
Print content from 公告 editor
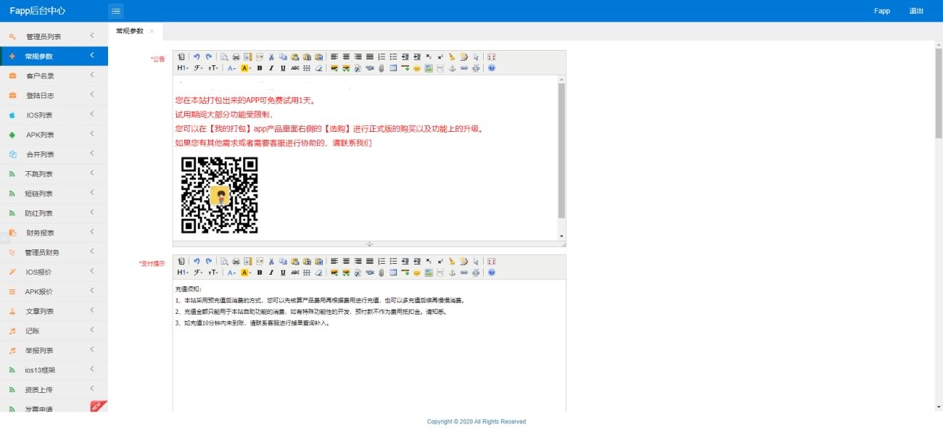[236, 57]
